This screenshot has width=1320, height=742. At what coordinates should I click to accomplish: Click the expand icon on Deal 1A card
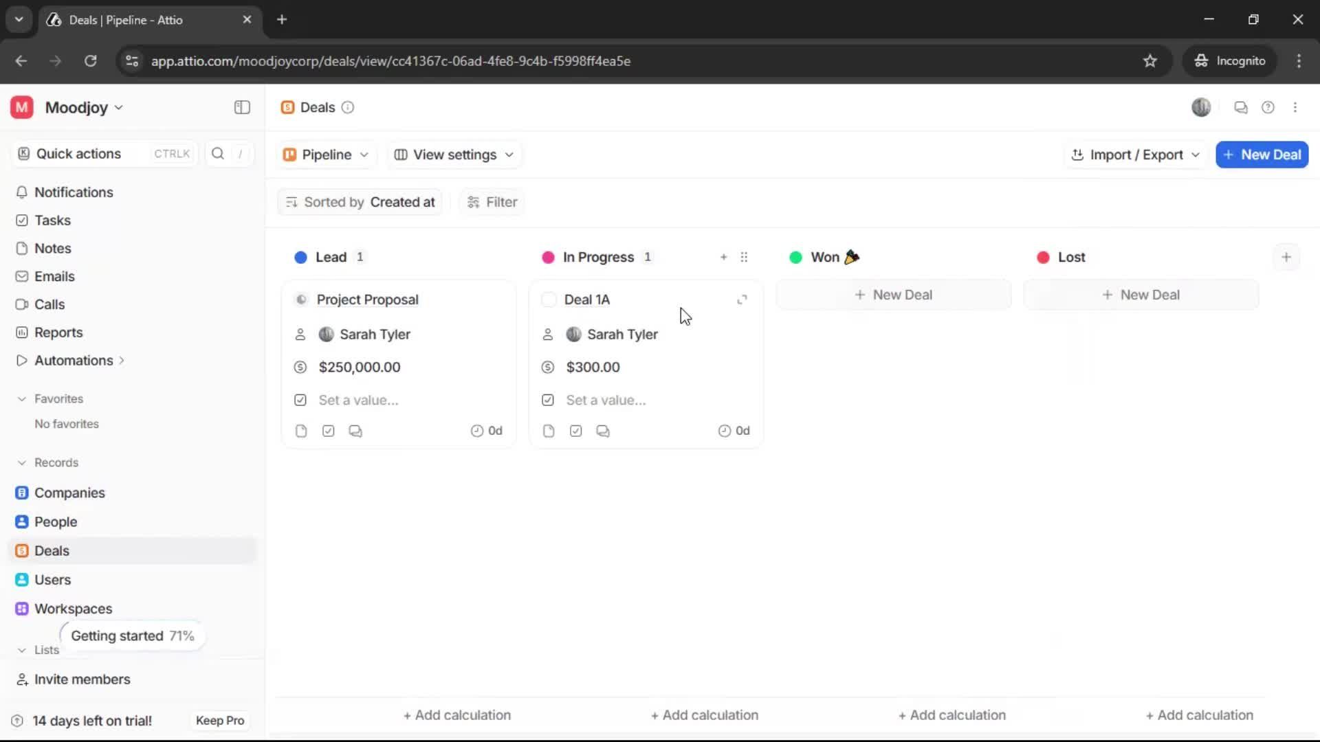pyautogui.click(x=742, y=300)
